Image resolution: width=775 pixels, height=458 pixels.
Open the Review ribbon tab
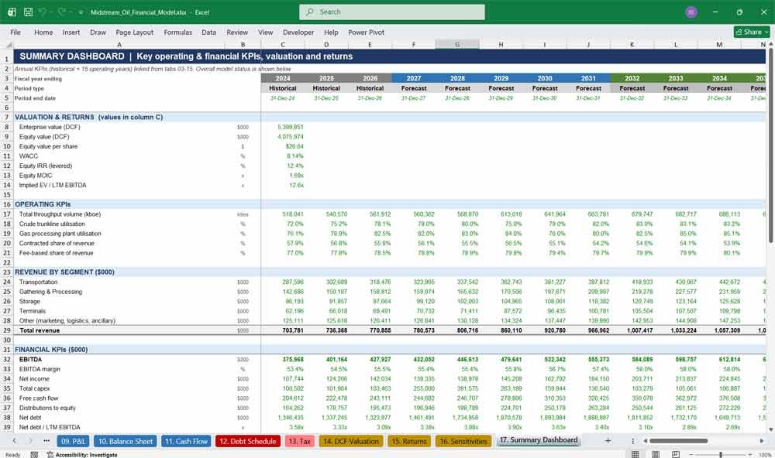[x=237, y=32]
